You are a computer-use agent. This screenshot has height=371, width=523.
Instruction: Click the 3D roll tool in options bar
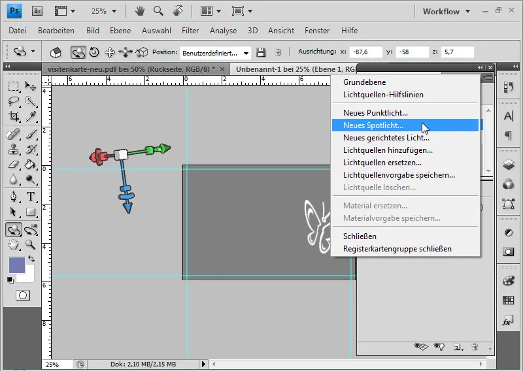click(94, 52)
